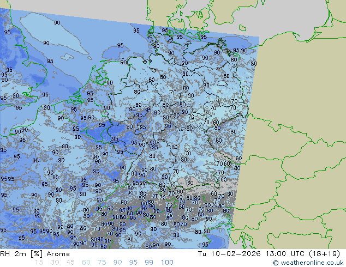The height and width of the screenshot is (267, 346).
Task: Click the '13:00 UTC' time label
Action: click(x=285, y=254)
